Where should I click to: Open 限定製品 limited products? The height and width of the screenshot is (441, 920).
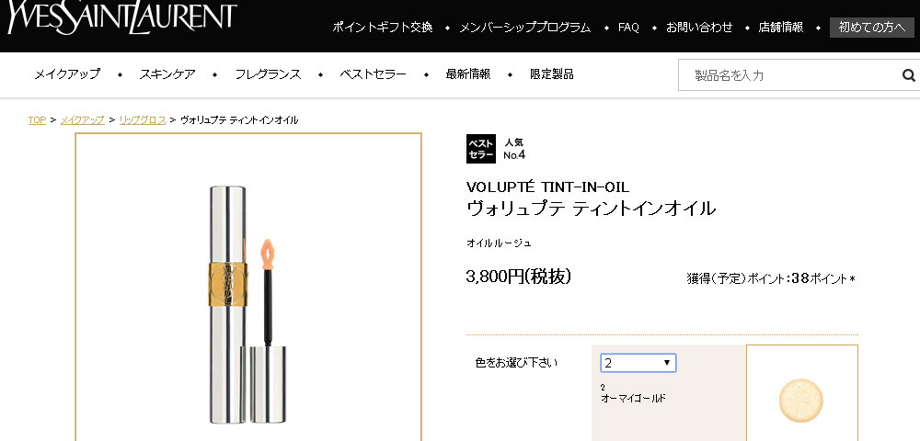[551, 74]
